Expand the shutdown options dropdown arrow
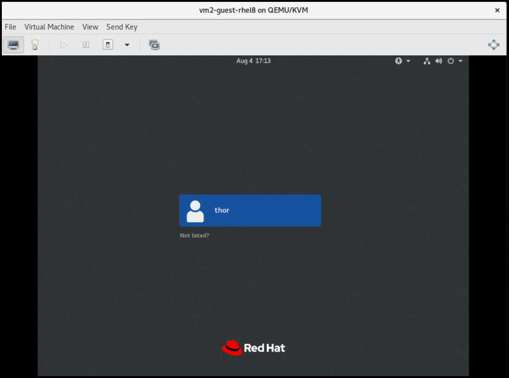The width and height of the screenshot is (509, 378). tap(127, 45)
